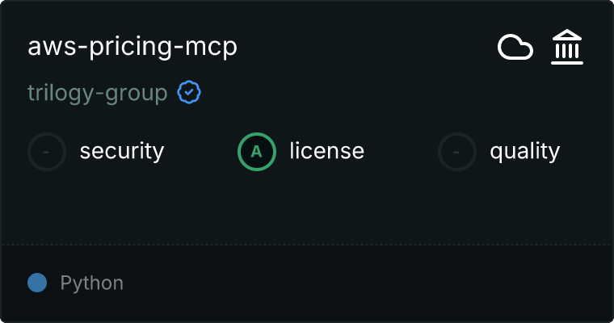Click the license score label
This screenshot has height=323, width=614.
click(327, 151)
